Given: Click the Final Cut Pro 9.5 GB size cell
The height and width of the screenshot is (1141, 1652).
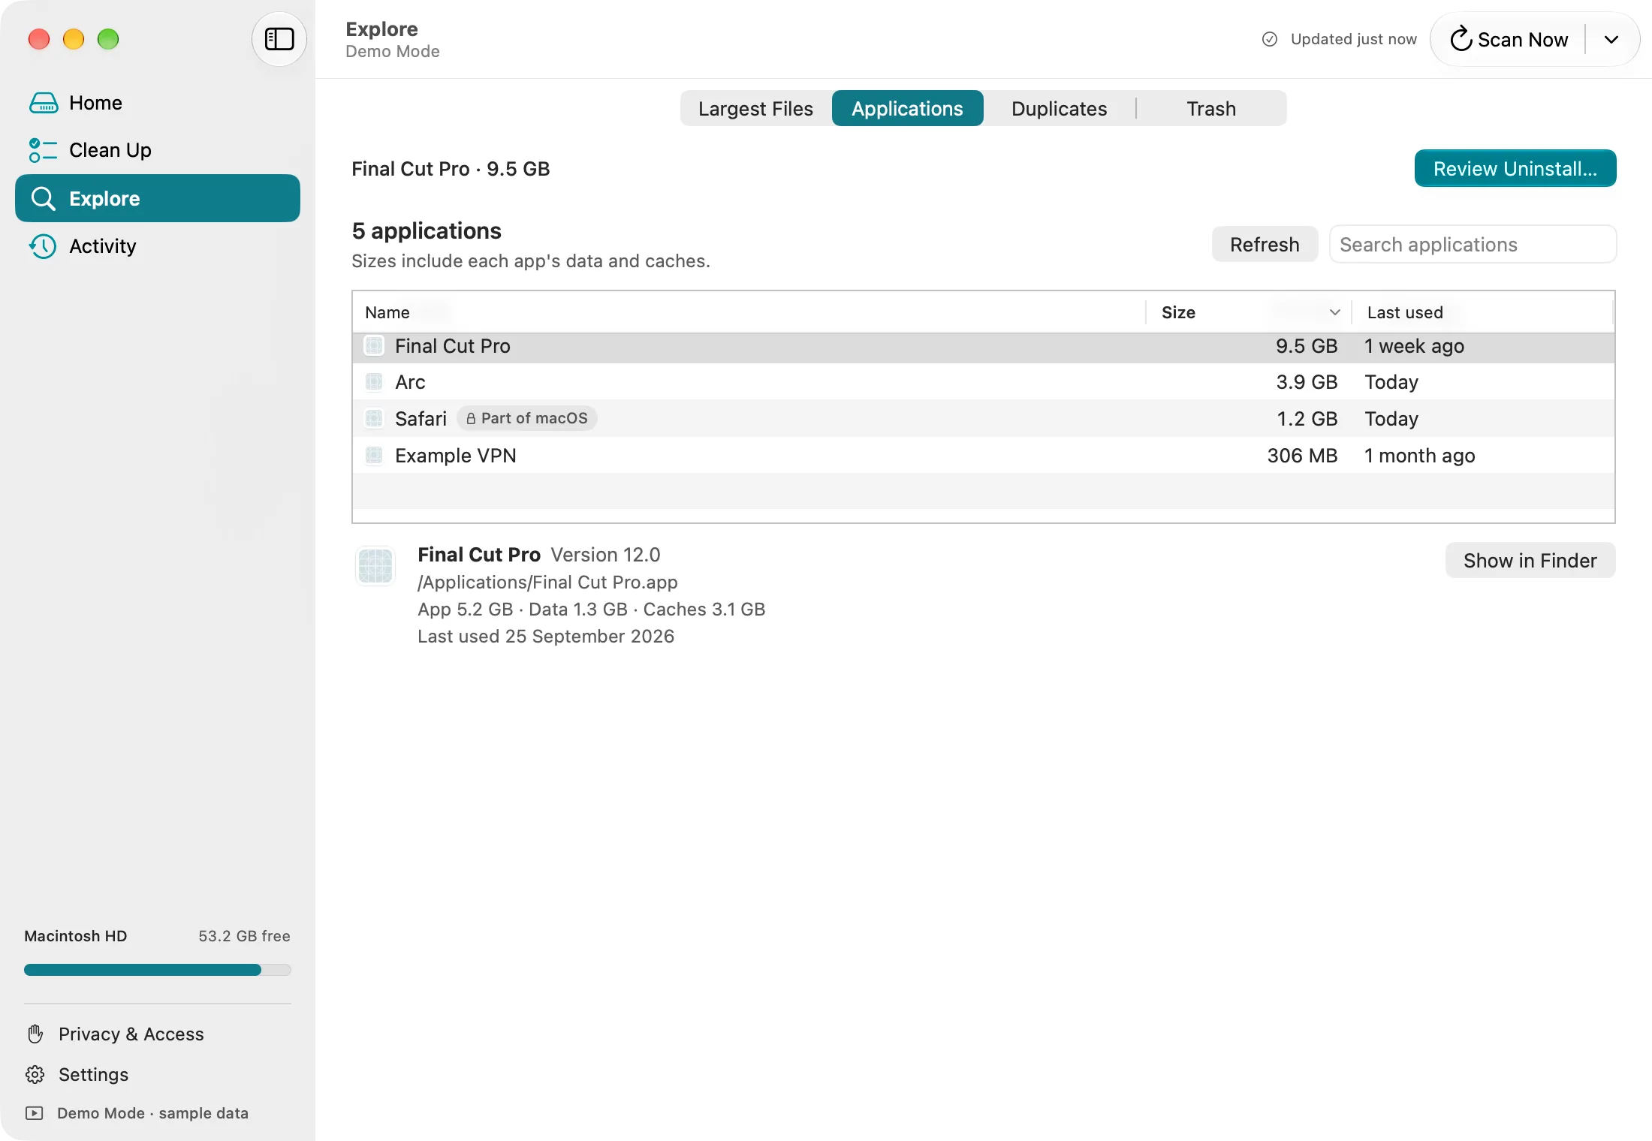Looking at the screenshot, I should [1307, 346].
